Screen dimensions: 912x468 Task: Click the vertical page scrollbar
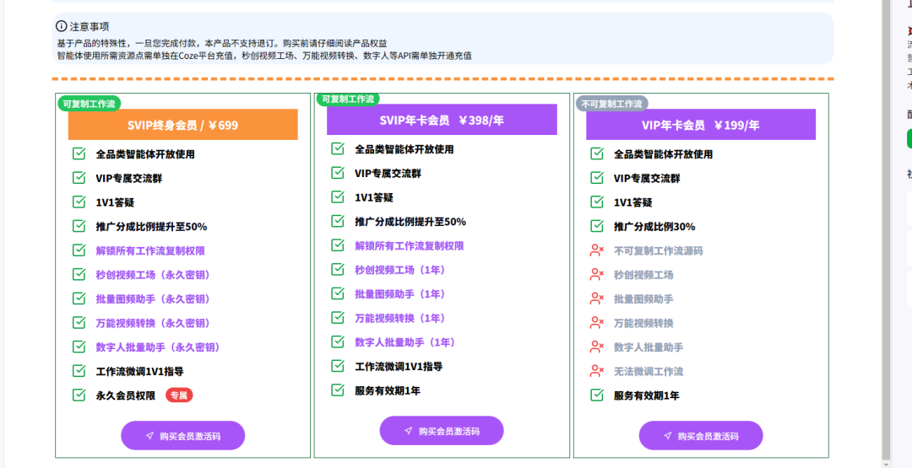[x=885, y=228]
